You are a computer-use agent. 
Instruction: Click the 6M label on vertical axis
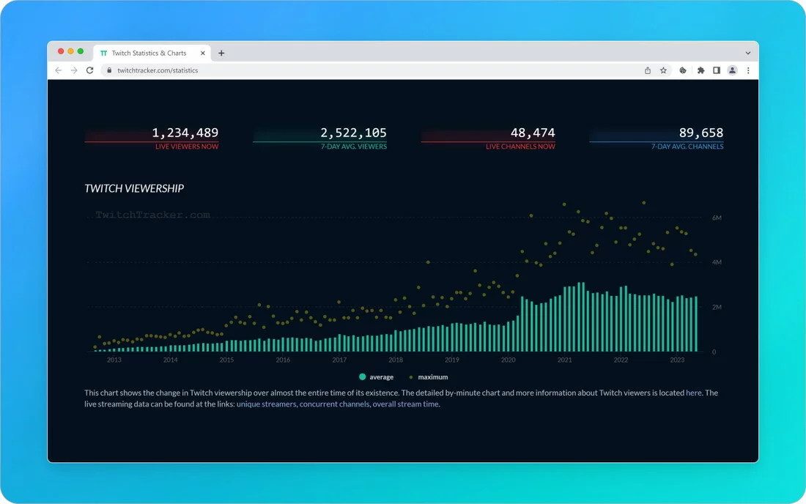coord(717,218)
